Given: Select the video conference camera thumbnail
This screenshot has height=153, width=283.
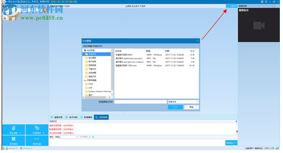Looking at the screenshot, I should click(x=259, y=25).
